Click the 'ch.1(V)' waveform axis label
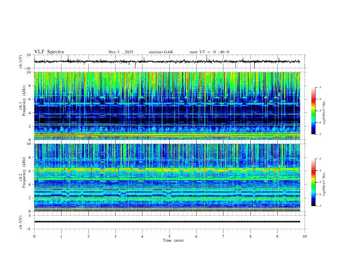Viewport: 343px width, 265px height. click(x=21, y=61)
